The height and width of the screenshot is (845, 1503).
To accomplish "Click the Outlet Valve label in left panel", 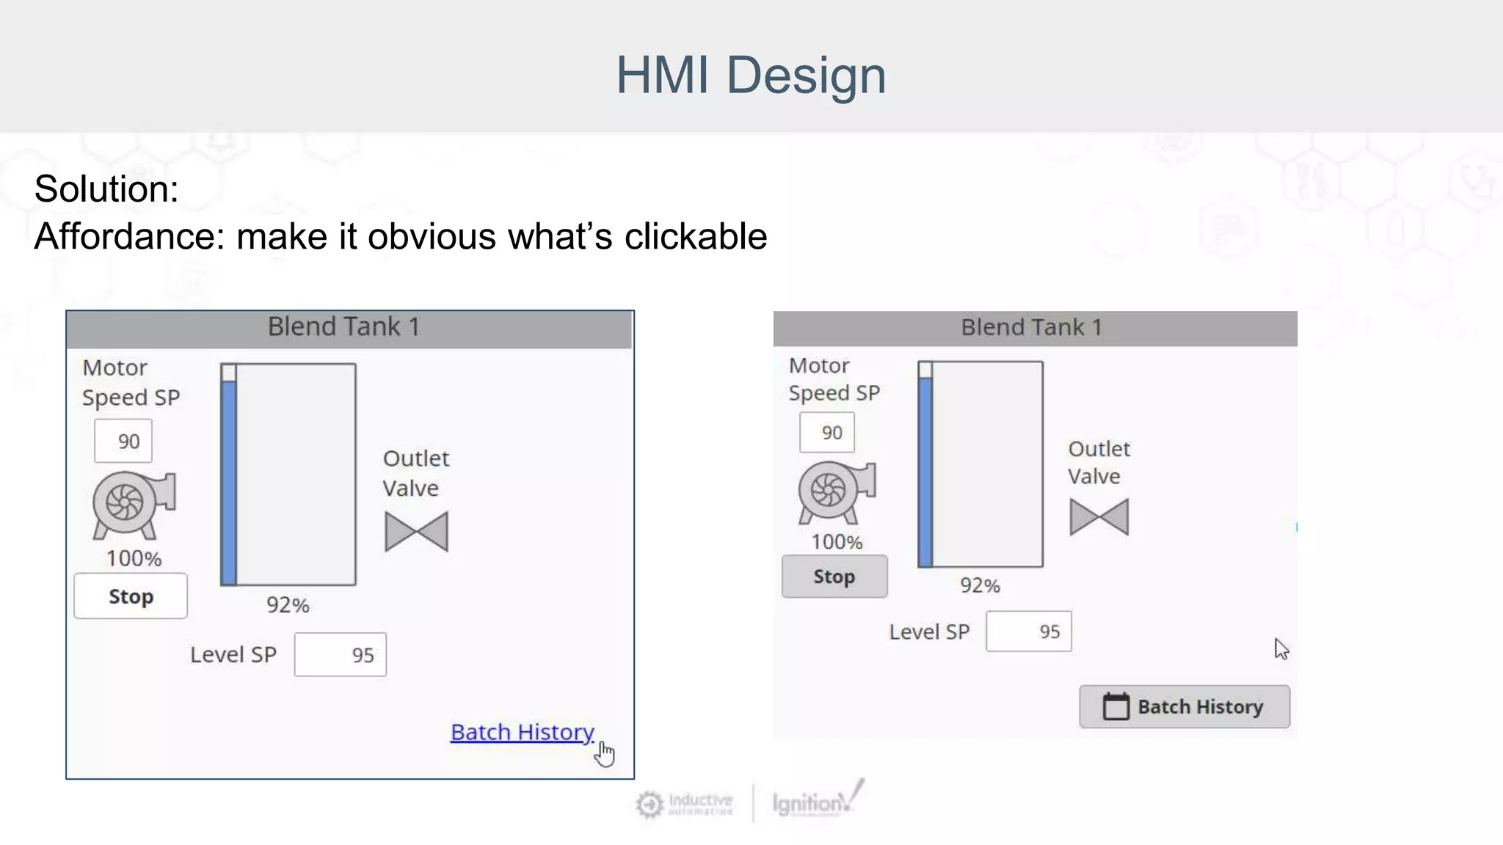I will pyautogui.click(x=415, y=473).
